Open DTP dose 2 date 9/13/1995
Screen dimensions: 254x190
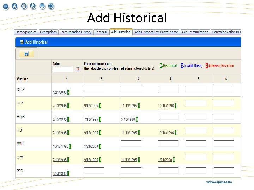coord(91,106)
